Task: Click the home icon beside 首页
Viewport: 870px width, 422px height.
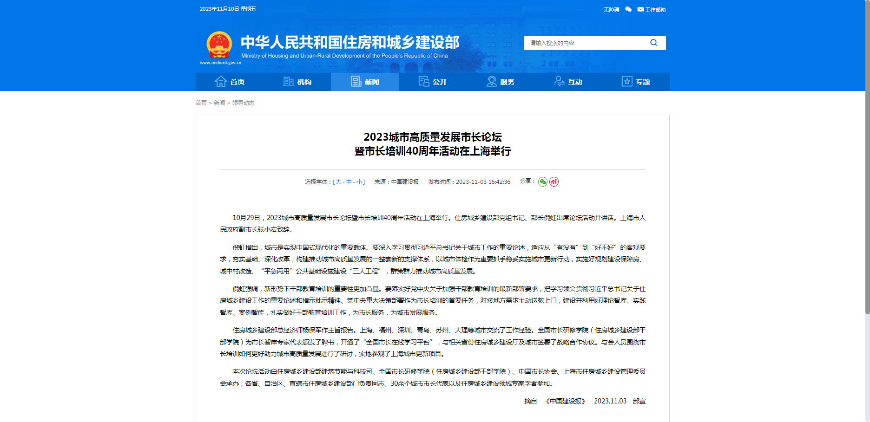Action: [x=221, y=82]
